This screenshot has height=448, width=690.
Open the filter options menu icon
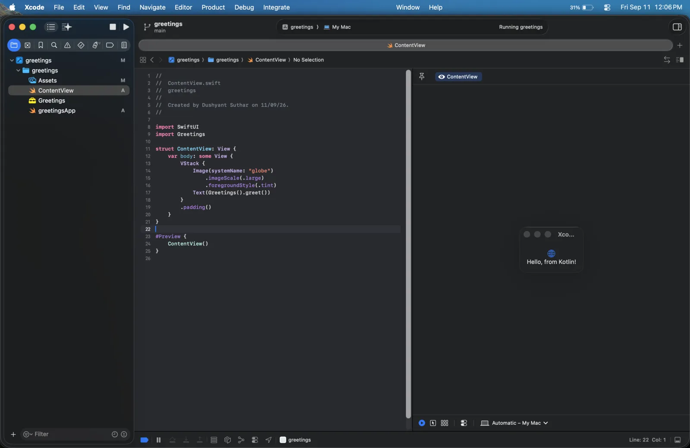28,434
